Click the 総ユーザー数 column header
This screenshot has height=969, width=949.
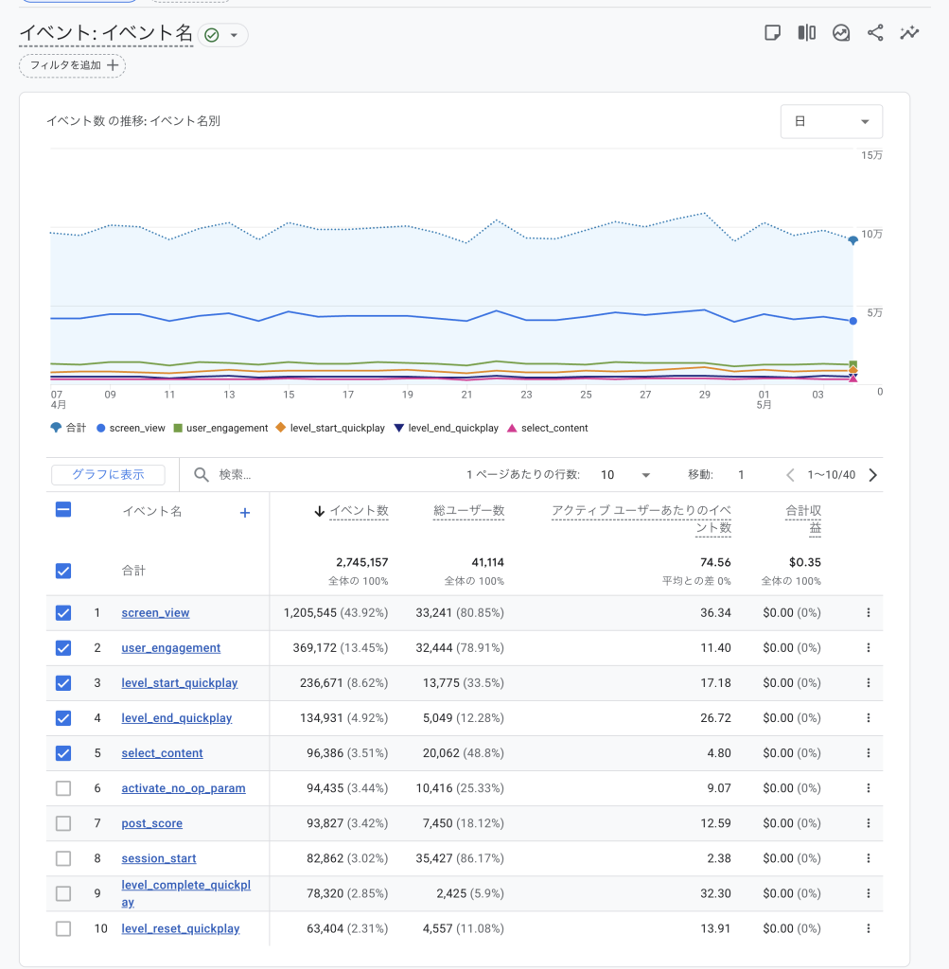pos(469,511)
